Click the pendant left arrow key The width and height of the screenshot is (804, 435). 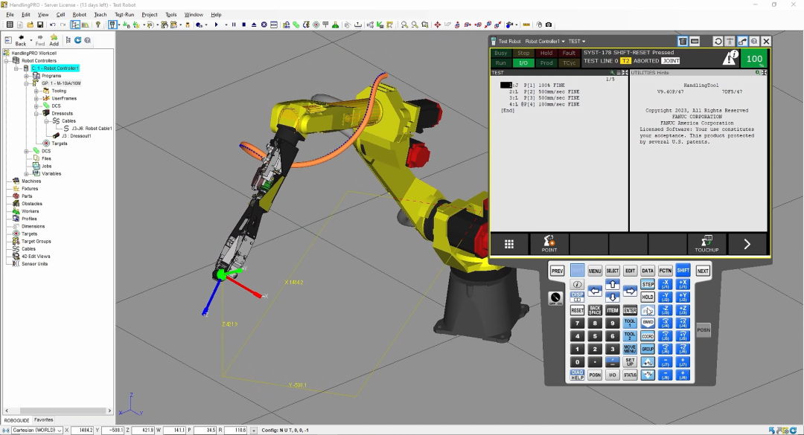(x=595, y=291)
